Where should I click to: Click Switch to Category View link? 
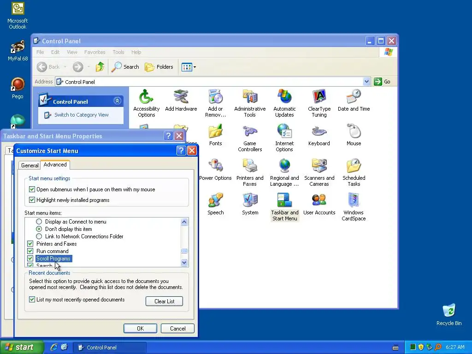click(81, 115)
